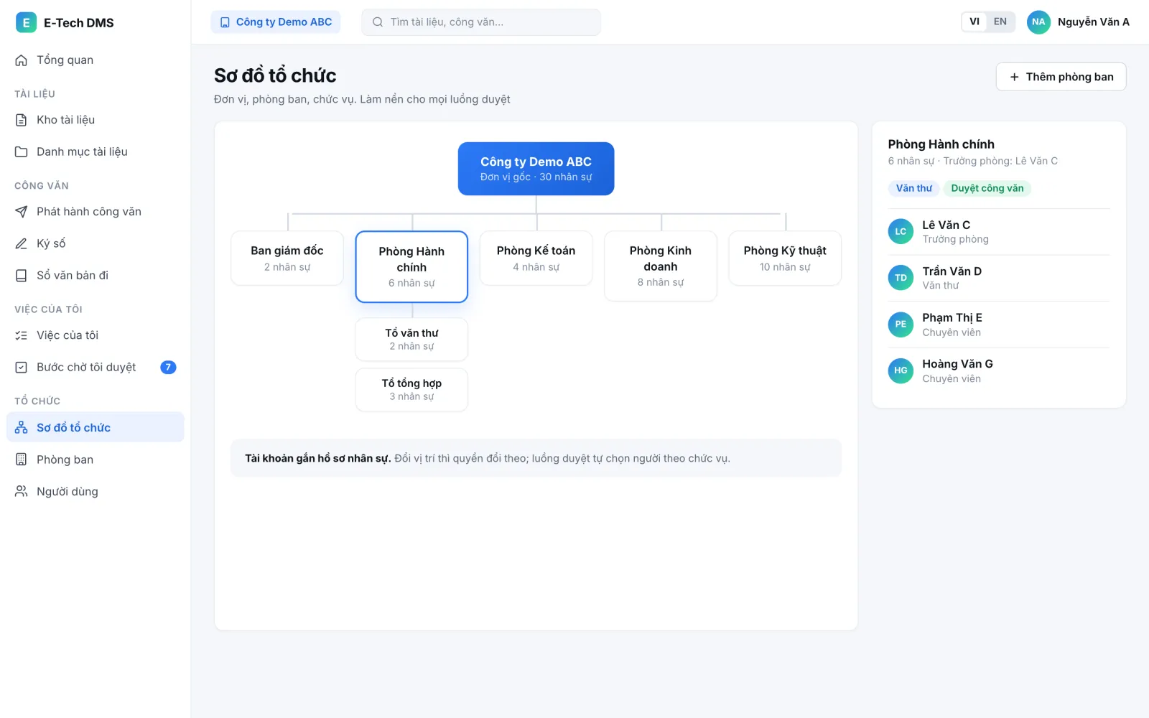The height and width of the screenshot is (718, 1149).
Task: Click the Văn thư tag
Action: click(x=914, y=188)
